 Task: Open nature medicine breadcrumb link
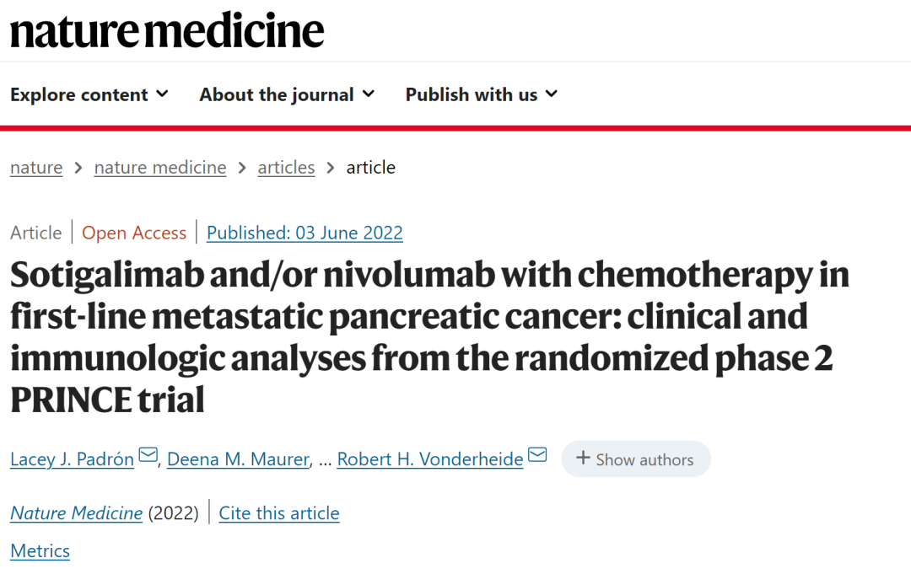pos(160,167)
